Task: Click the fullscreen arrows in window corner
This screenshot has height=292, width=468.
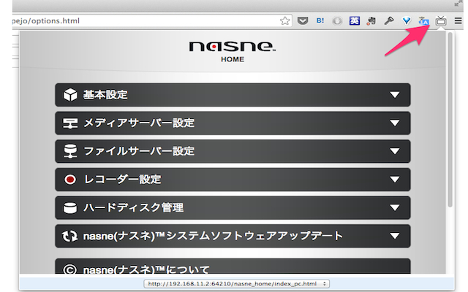Action: click(x=458, y=3)
